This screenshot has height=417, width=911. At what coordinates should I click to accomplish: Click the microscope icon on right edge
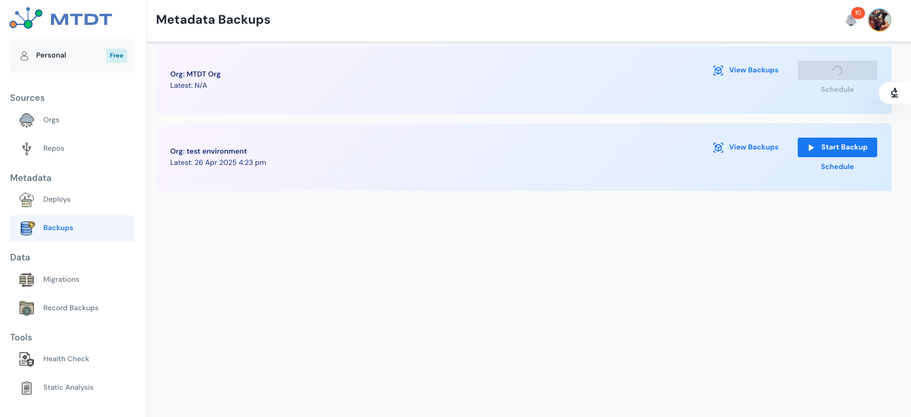pyautogui.click(x=894, y=93)
